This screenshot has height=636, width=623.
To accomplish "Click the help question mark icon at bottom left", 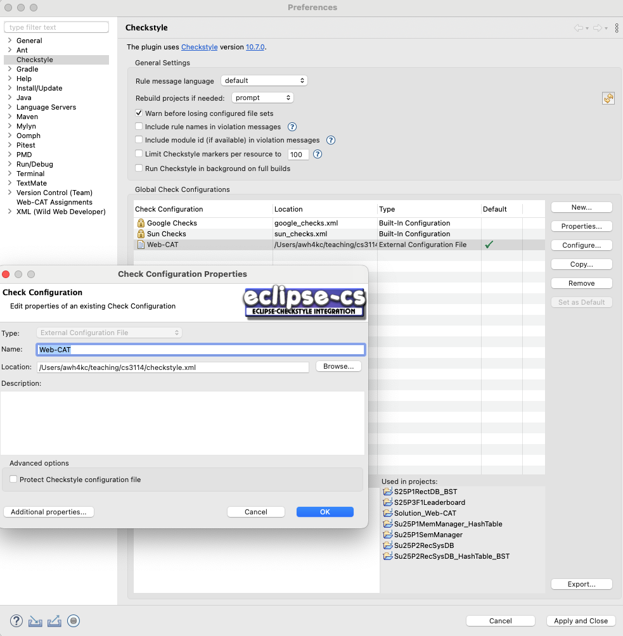I will pyautogui.click(x=16, y=621).
